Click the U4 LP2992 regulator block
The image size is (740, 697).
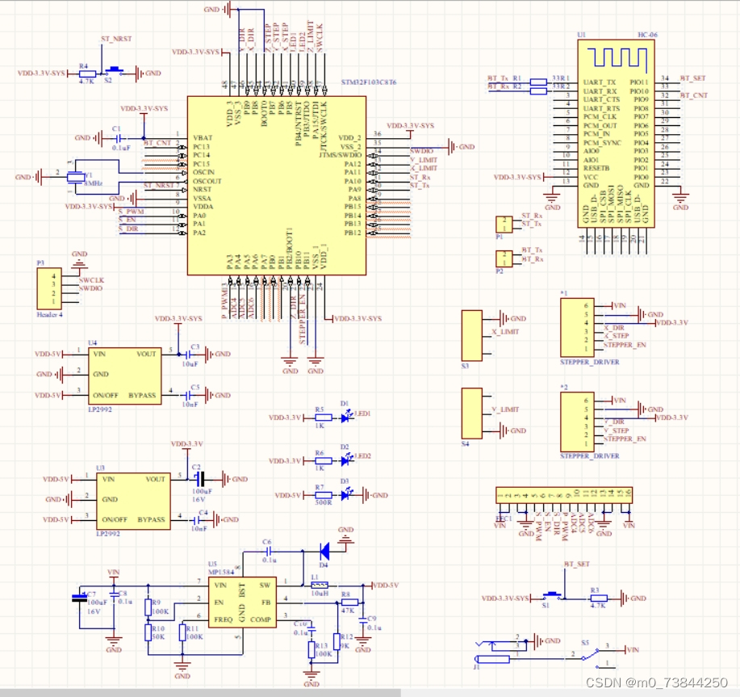coord(125,376)
